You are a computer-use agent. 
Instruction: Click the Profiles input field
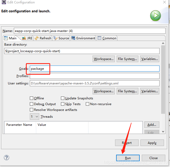click(94, 76)
